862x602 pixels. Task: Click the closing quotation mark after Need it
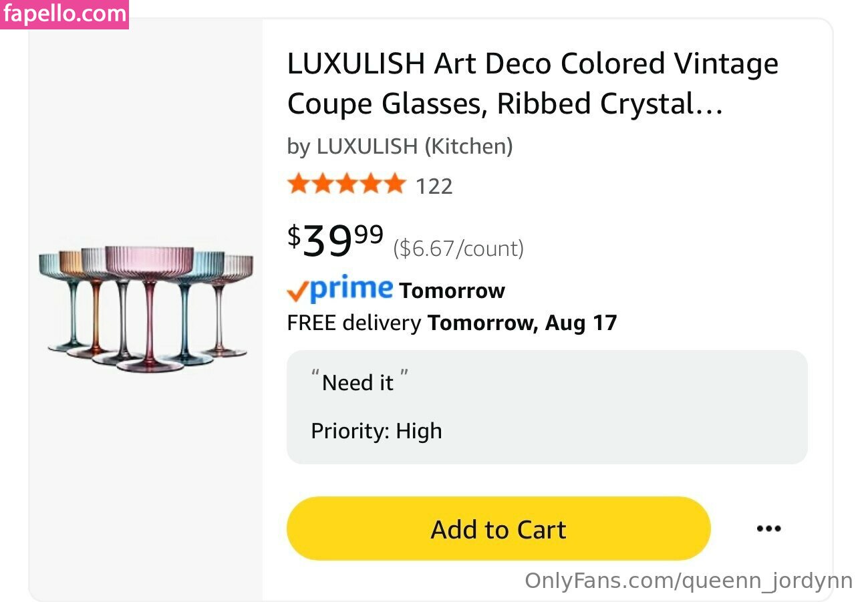pos(403,378)
